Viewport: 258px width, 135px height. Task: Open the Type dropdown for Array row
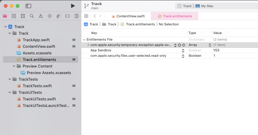point(210,45)
